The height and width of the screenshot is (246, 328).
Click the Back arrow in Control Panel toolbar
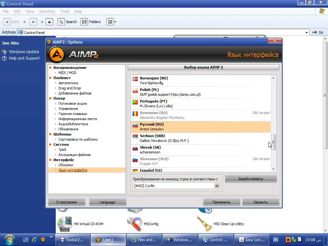tap(7, 22)
